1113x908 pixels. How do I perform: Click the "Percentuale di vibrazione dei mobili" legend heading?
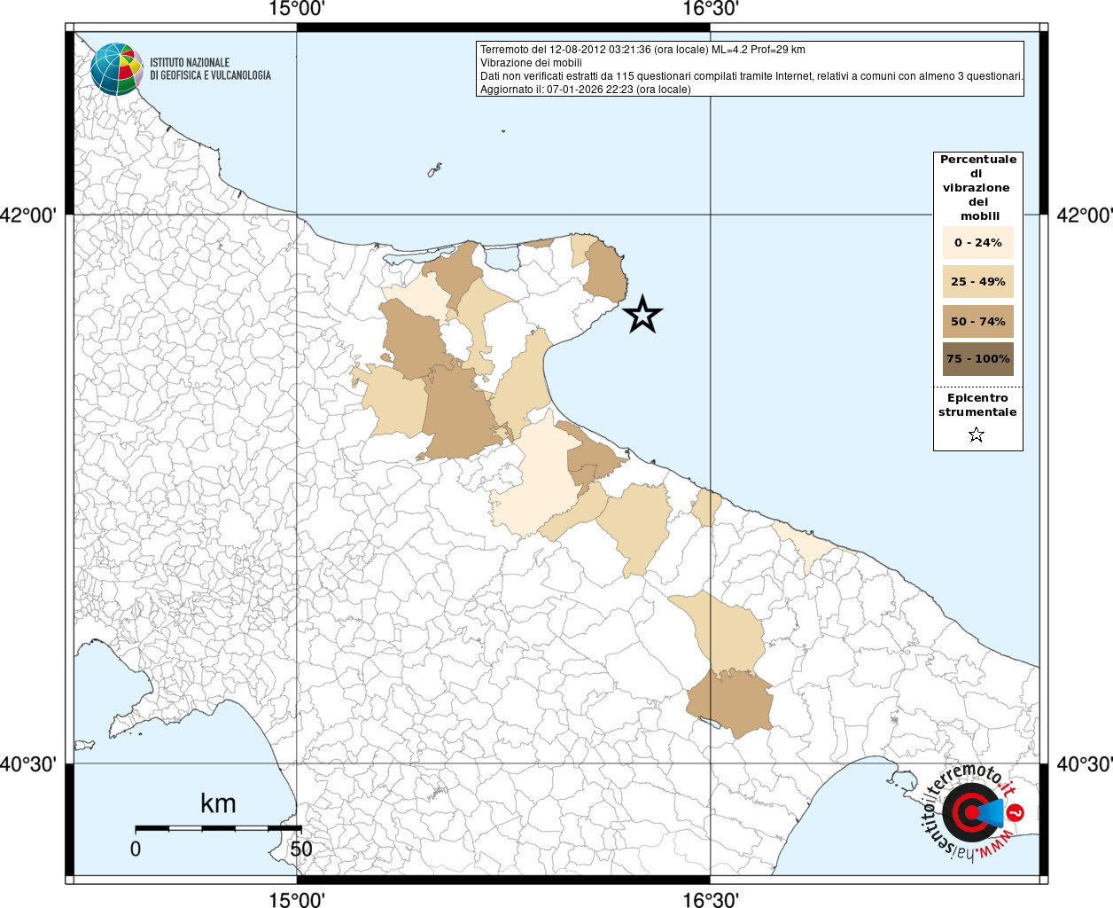[977, 187]
